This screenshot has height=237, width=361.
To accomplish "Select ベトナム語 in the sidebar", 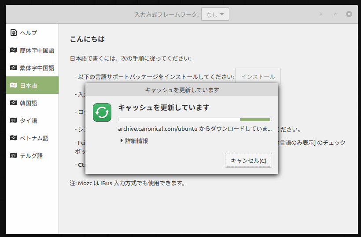I will (32, 138).
